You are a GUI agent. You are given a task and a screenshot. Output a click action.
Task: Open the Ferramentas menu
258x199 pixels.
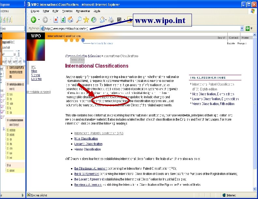point(83,11)
